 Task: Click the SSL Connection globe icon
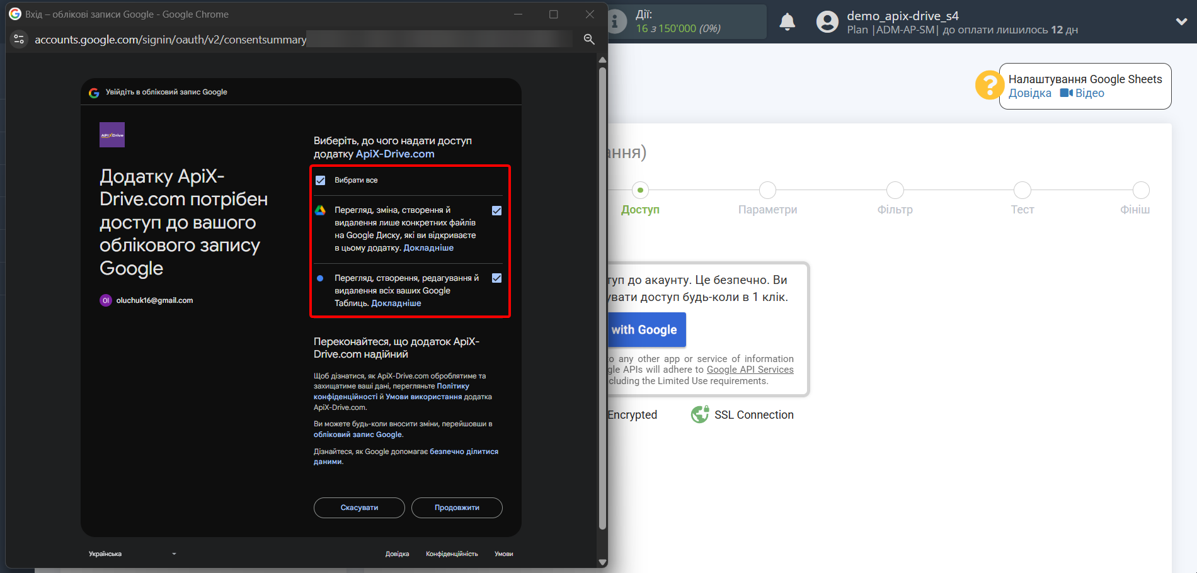pos(699,414)
